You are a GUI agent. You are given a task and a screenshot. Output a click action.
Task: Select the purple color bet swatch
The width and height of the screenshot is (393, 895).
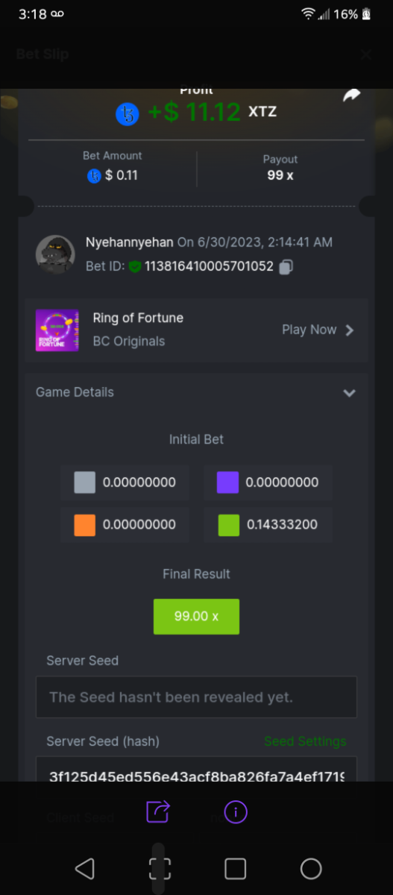point(227,483)
